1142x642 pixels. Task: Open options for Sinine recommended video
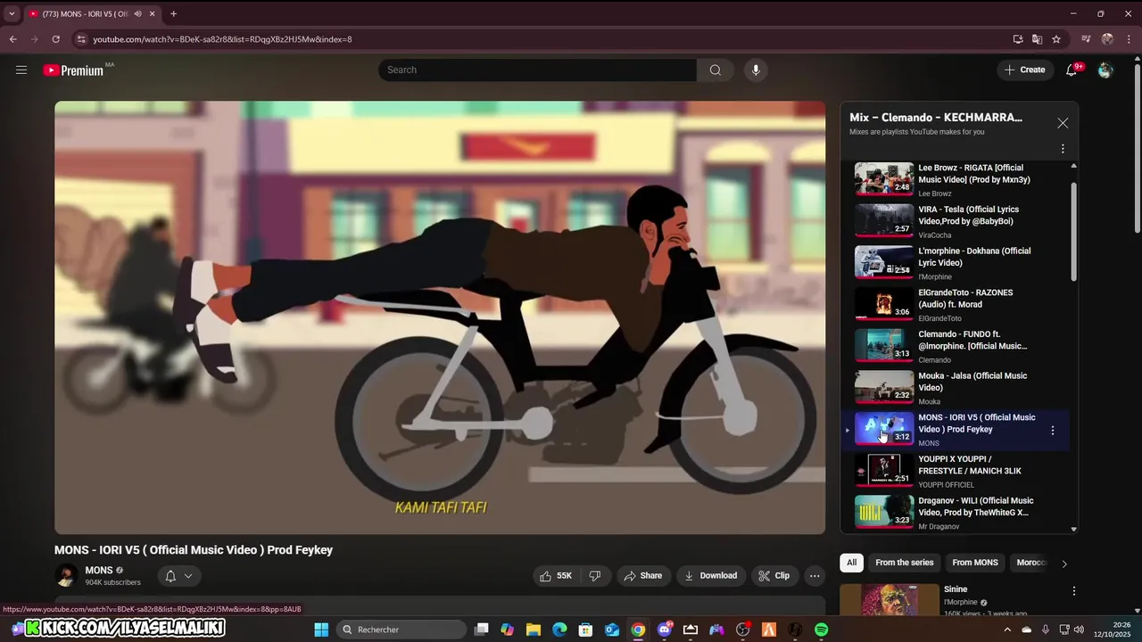point(1073,590)
